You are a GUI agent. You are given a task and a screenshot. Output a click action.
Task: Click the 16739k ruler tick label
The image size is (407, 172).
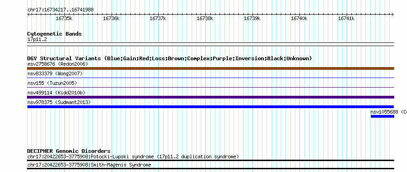(x=252, y=18)
